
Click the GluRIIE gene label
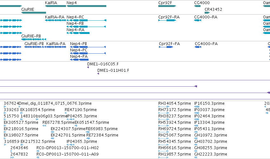point(28,9)
